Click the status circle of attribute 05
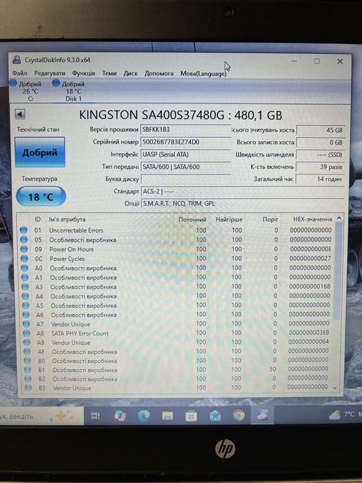Screen dimensions: 362x483 point(23,239)
